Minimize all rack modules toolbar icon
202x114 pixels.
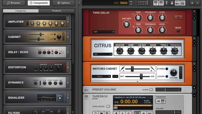198,3
